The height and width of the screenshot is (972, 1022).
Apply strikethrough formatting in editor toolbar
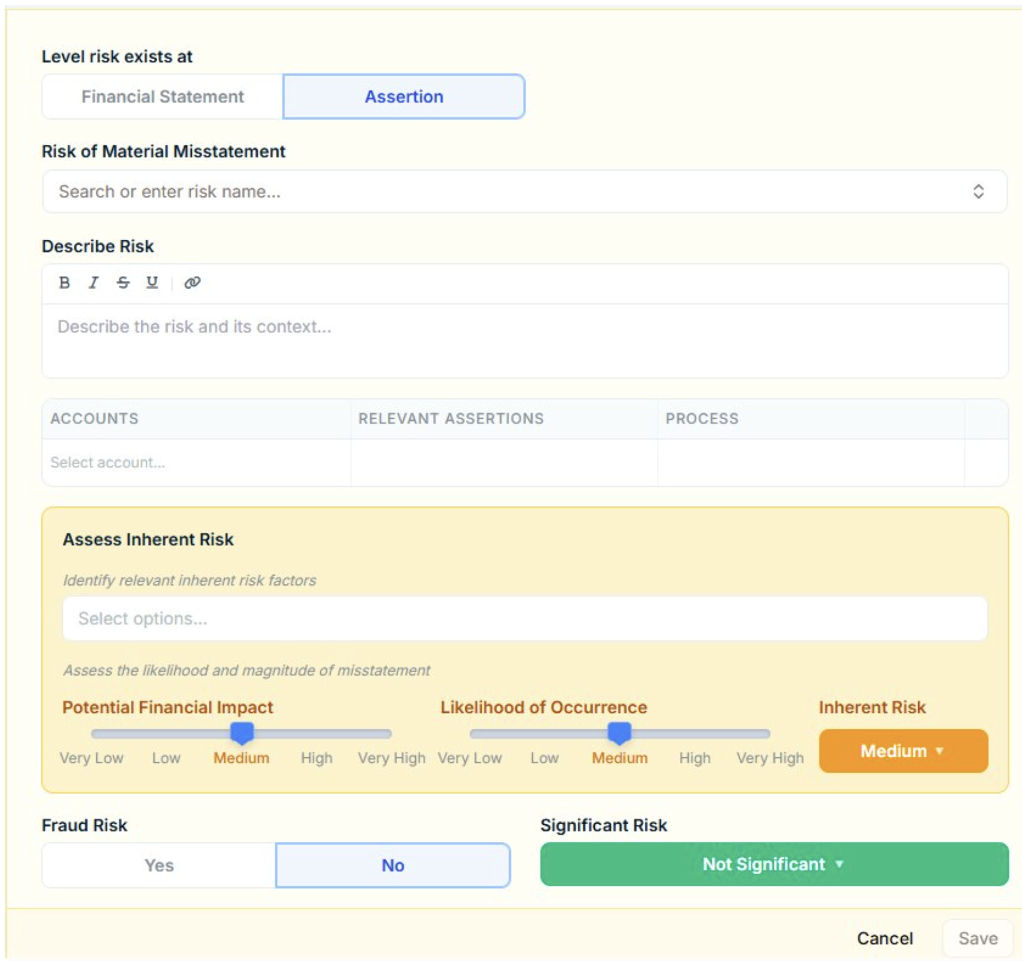(123, 283)
